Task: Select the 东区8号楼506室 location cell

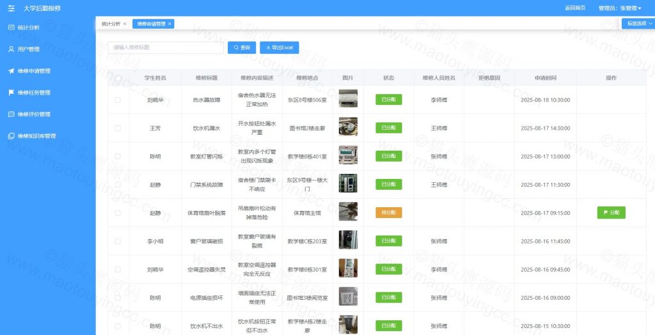Action: (x=307, y=100)
